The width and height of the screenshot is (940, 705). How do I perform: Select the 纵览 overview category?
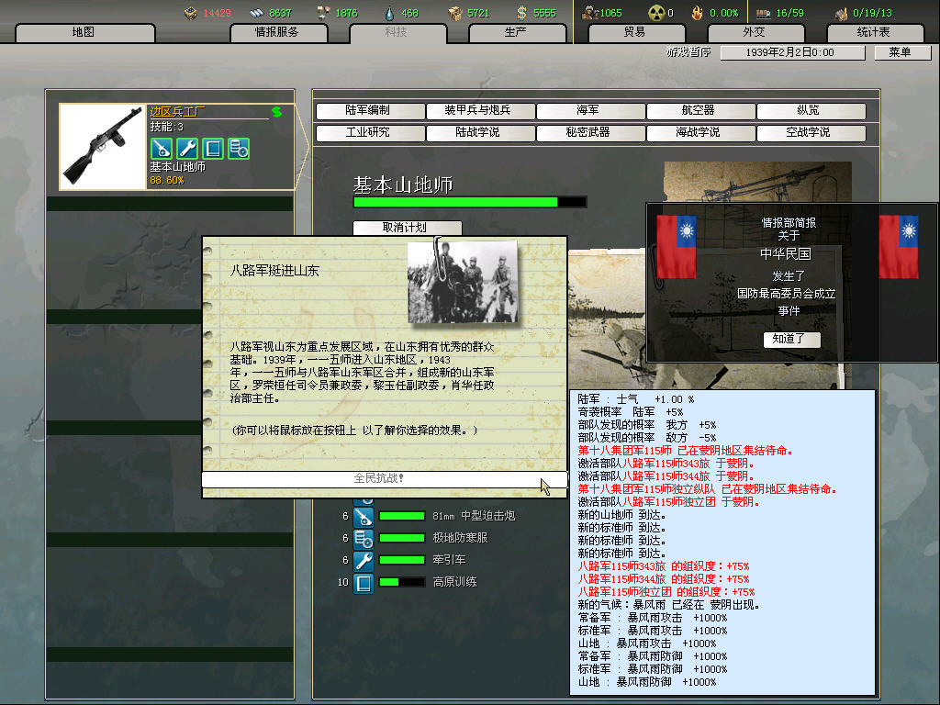click(811, 111)
